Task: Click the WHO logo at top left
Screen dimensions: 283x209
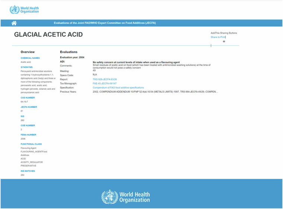Action: pos(24,10)
